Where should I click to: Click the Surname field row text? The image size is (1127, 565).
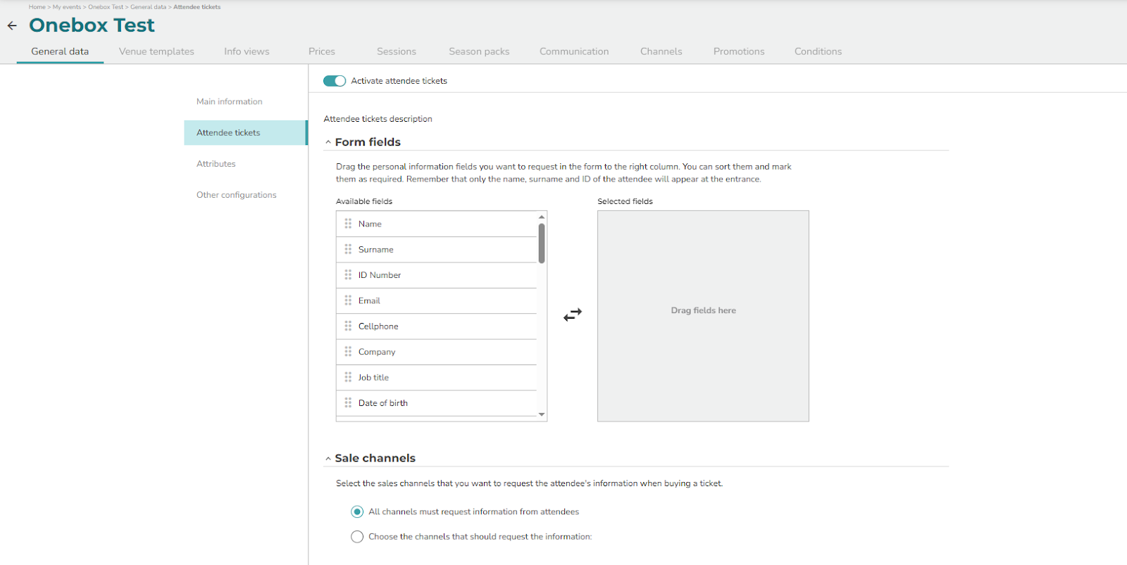pos(376,250)
